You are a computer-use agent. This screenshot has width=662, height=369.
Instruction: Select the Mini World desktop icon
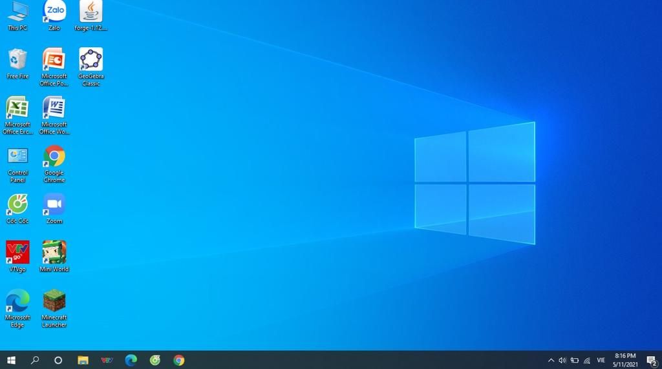54,257
